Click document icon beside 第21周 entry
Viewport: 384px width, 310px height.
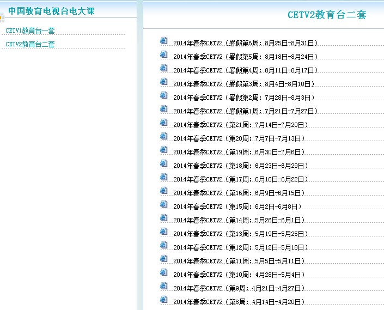coord(163,123)
